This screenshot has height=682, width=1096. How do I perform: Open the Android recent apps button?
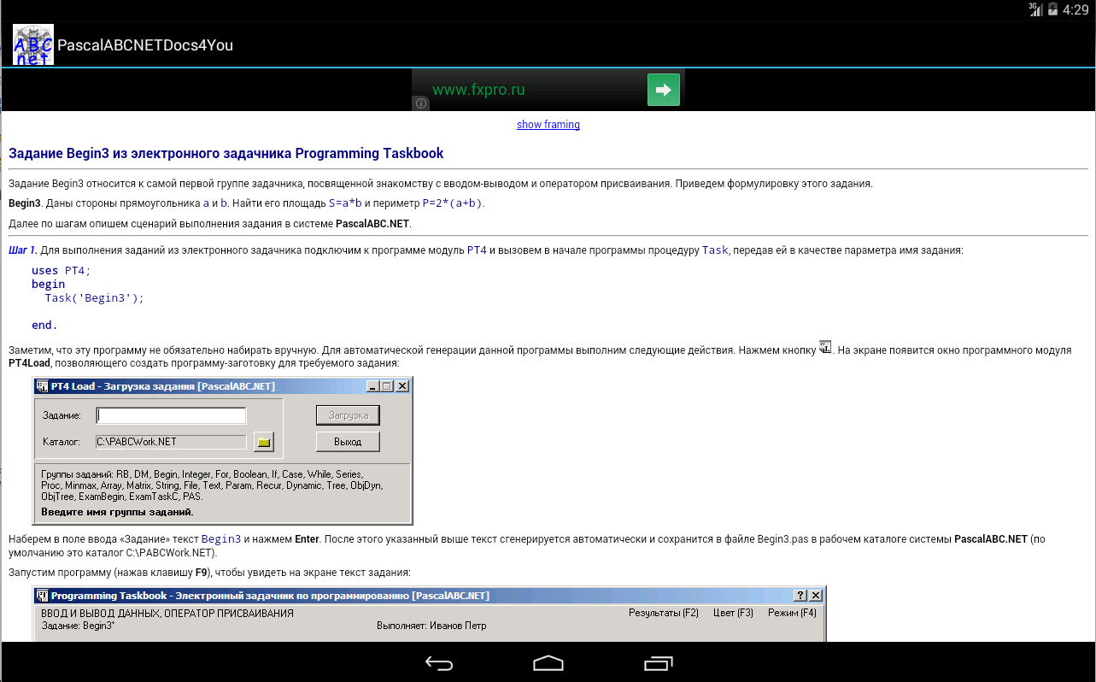(x=659, y=662)
